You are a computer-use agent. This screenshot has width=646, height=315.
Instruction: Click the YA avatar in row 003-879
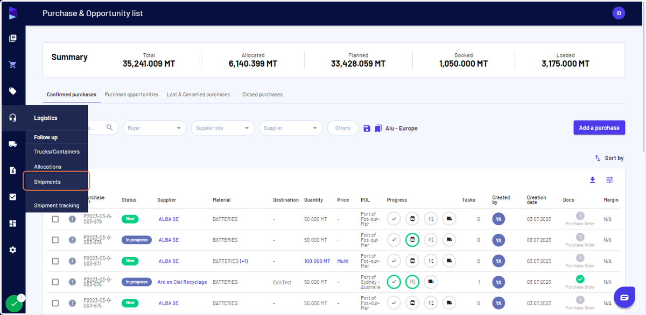tap(498, 219)
